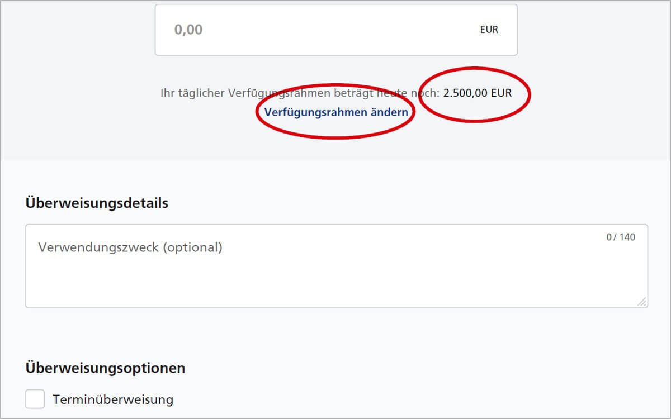Viewport: 671px width, 419px height.
Task: Grab the text area resize handle
Action: click(641, 301)
